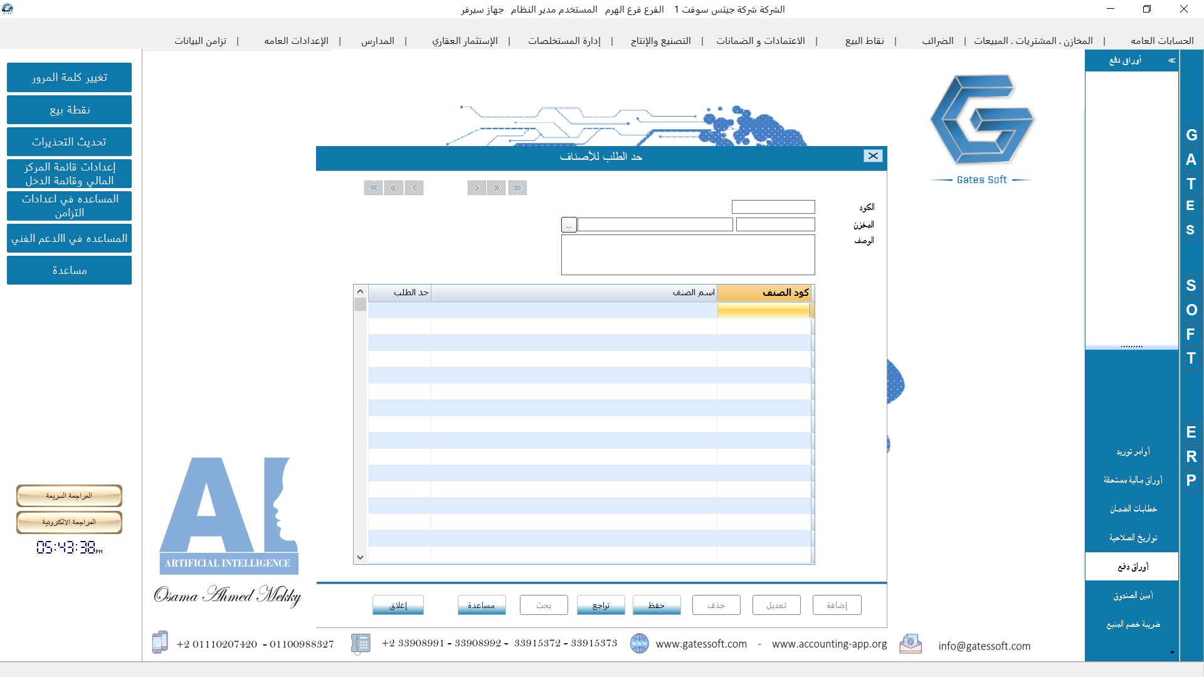Screen dimensions: 1204x677
Task: Click المساعده في اعدادات التزامن button
Action: [69, 206]
